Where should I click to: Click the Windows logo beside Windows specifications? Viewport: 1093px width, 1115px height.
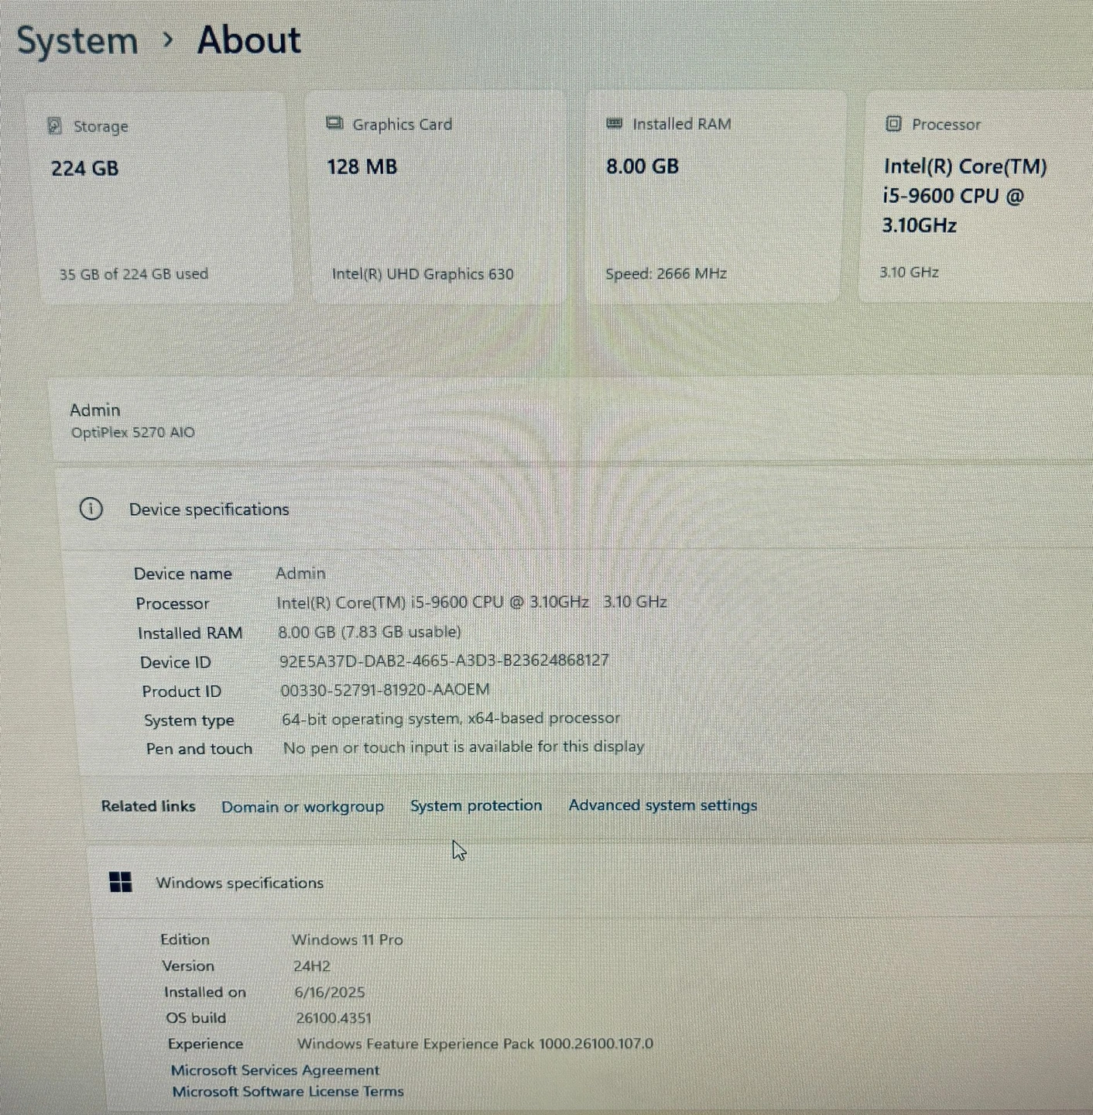(x=121, y=882)
